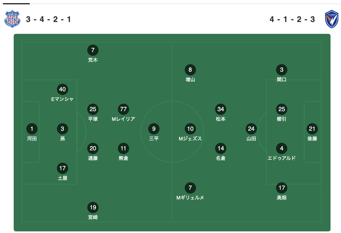Viewport: 341px width, 233px height.
Task: Click the player name 高畑
Action: [x=282, y=198]
